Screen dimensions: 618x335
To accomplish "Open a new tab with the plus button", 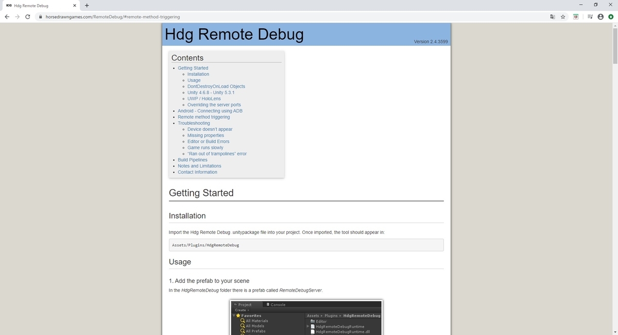I will pyautogui.click(x=87, y=6).
